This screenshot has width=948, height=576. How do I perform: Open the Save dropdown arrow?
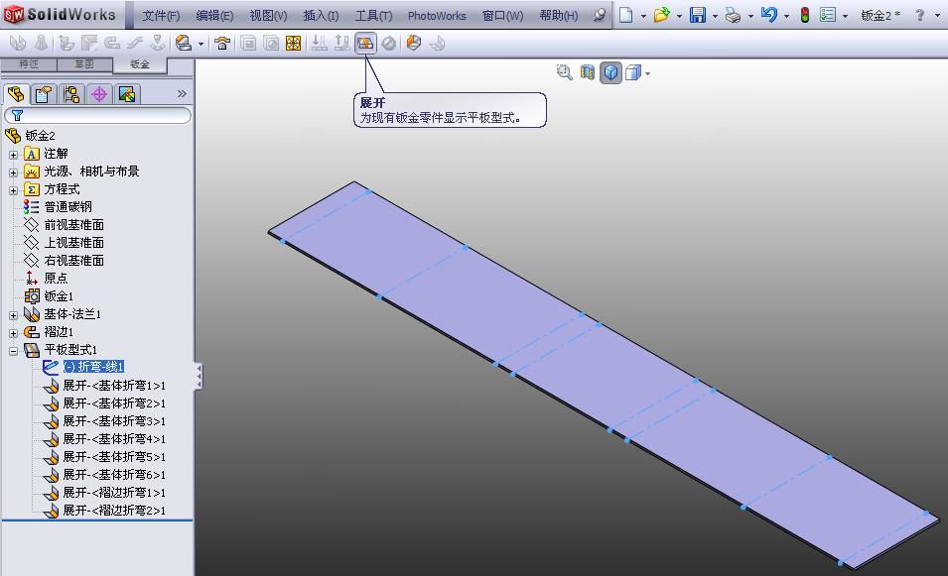click(715, 16)
